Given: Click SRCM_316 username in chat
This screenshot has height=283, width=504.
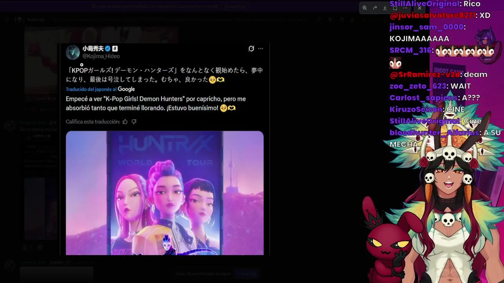Looking at the screenshot, I should [411, 50].
